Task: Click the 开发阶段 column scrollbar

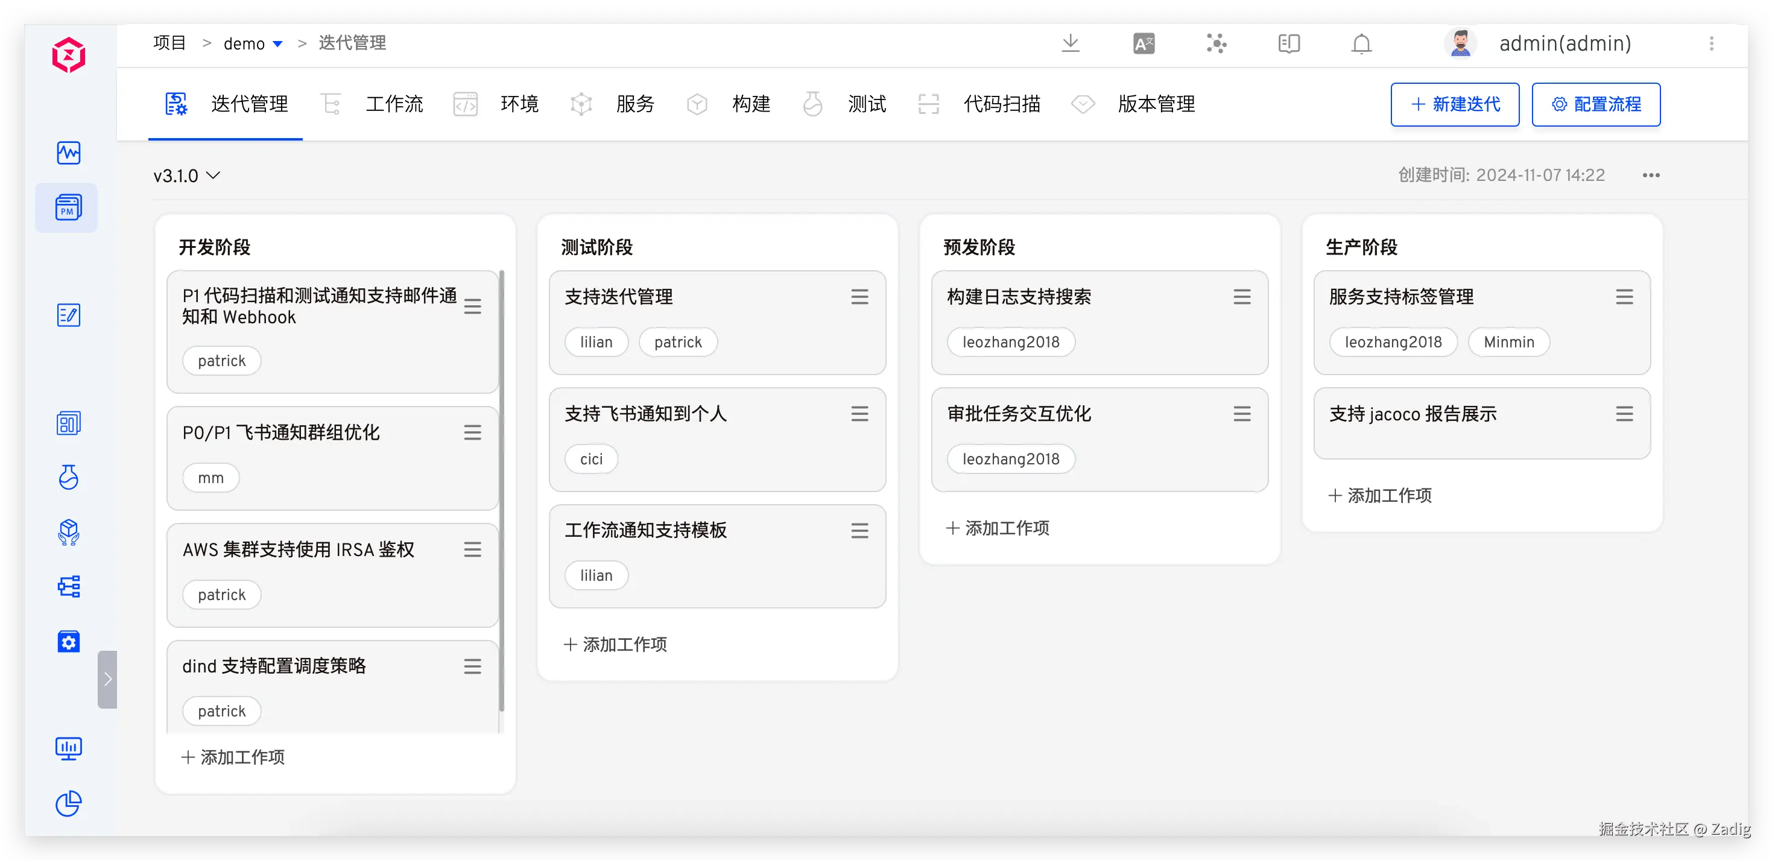Action: point(501,490)
